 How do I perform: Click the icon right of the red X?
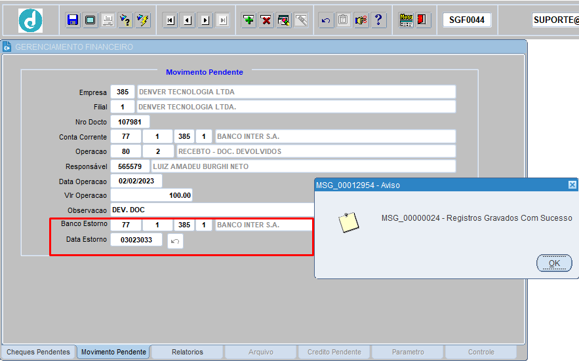click(283, 20)
